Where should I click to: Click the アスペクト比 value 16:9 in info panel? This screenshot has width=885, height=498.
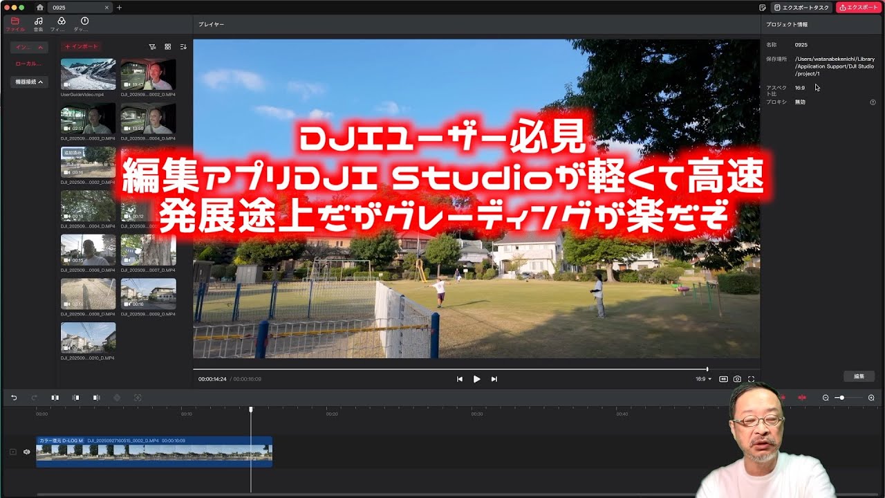click(x=800, y=88)
